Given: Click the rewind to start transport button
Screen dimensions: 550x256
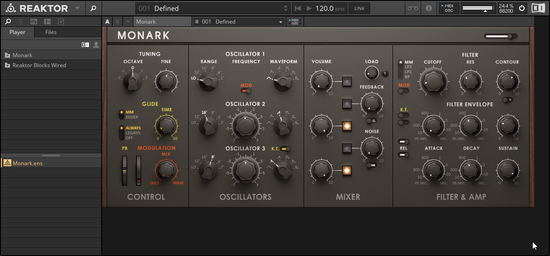Looking at the screenshot, I should pyautogui.click(x=298, y=8).
